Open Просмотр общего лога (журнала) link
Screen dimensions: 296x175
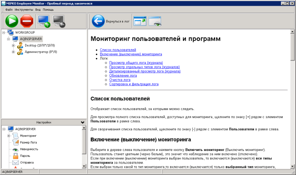point(136,62)
